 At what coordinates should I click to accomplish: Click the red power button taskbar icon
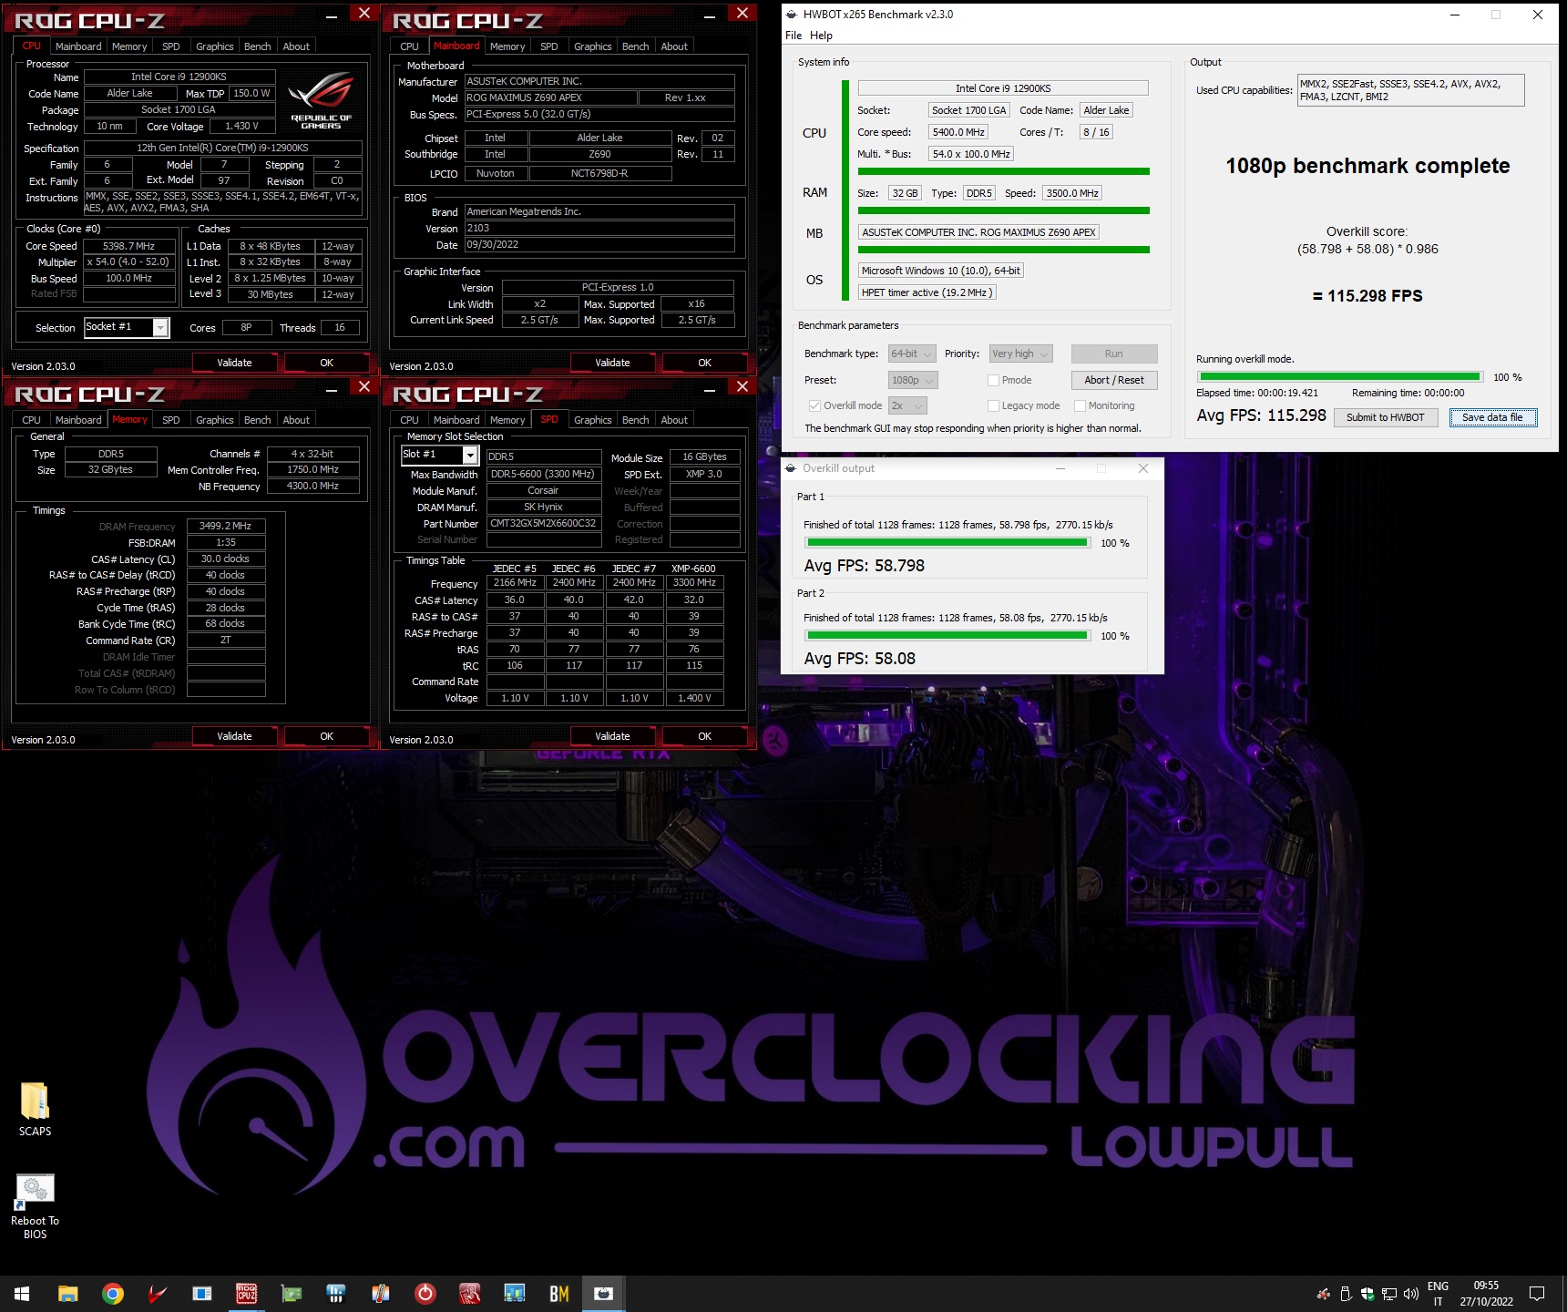425,1293
